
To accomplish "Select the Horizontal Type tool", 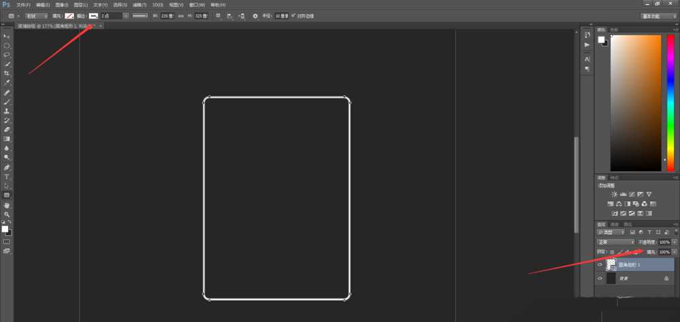I will pyautogui.click(x=7, y=177).
